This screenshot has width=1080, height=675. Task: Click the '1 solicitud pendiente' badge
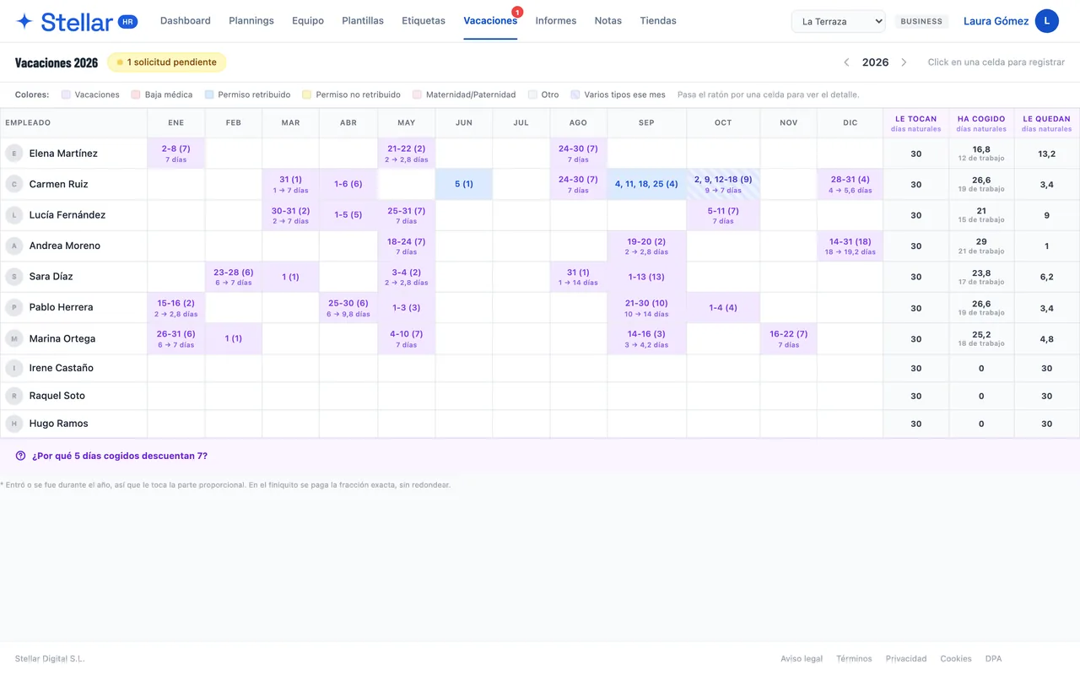point(167,62)
